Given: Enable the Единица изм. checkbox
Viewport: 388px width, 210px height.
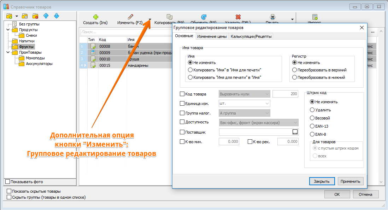Looking at the screenshot, I should [x=182, y=104].
